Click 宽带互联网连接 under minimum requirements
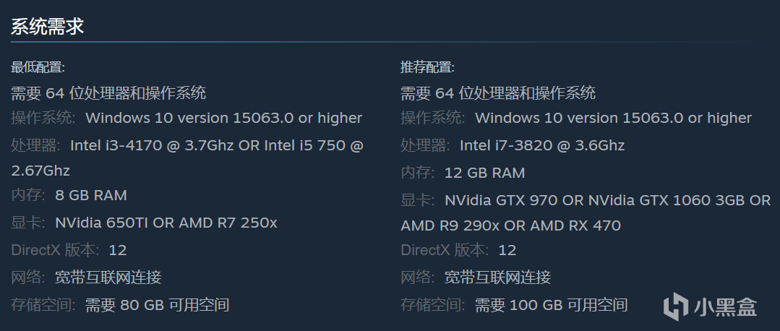The width and height of the screenshot is (780, 331). pos(108,277)
